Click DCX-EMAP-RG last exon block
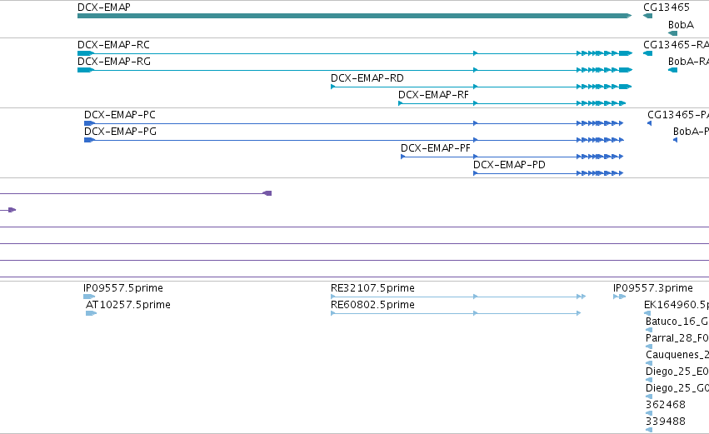This screenshot has width=709, height=434. click(626, 70)
